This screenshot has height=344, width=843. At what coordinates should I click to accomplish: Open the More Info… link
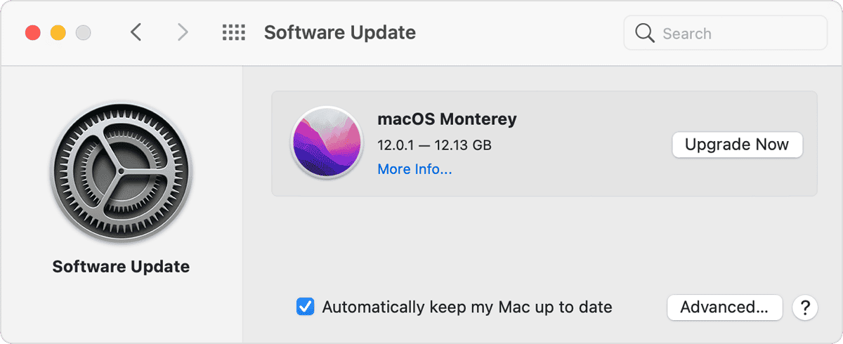tap(414, 169)
